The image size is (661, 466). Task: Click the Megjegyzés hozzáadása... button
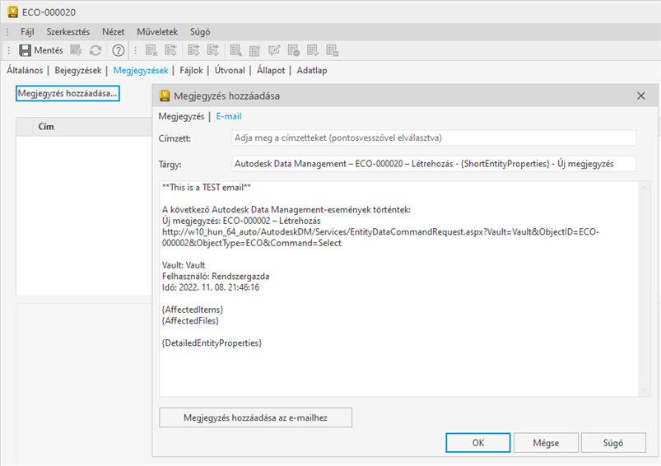[x=67, y=93]
